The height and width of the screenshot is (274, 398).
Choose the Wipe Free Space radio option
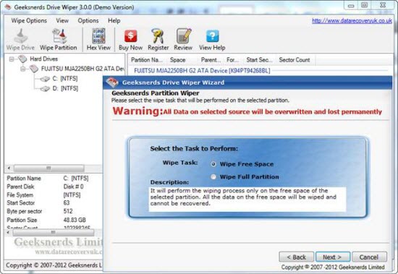pyautogui.click(x=213, y=164)
